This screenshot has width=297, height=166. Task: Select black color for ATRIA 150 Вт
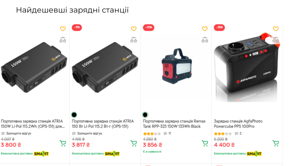coord(74,115)
